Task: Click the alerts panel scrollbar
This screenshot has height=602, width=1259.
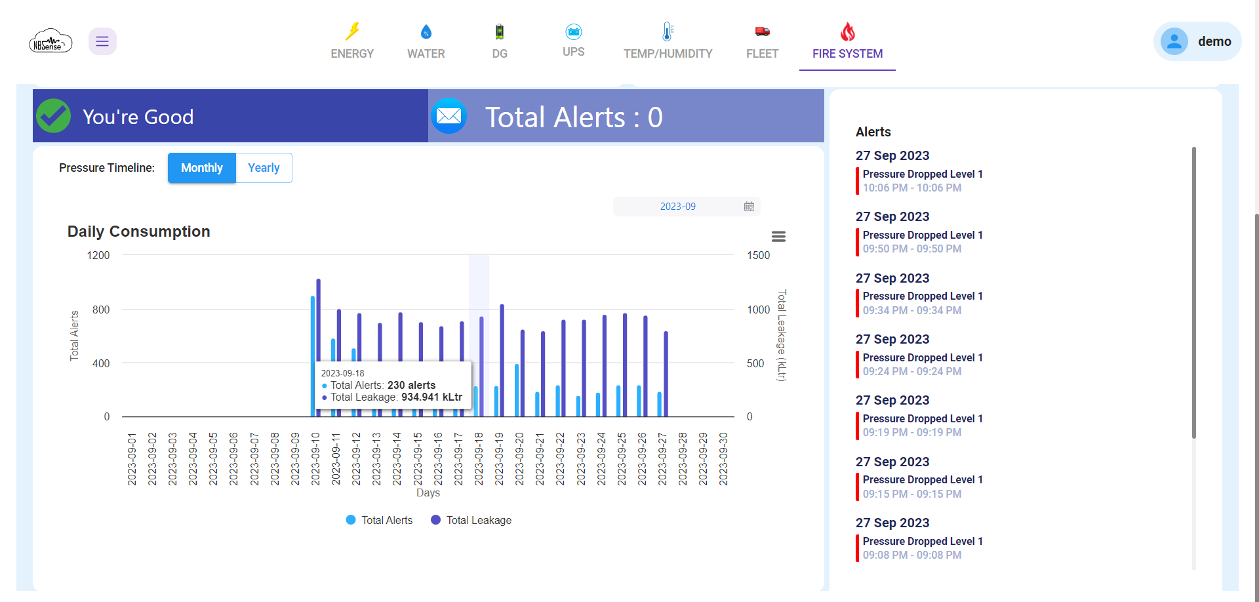Action: (x=1194, y=292)
